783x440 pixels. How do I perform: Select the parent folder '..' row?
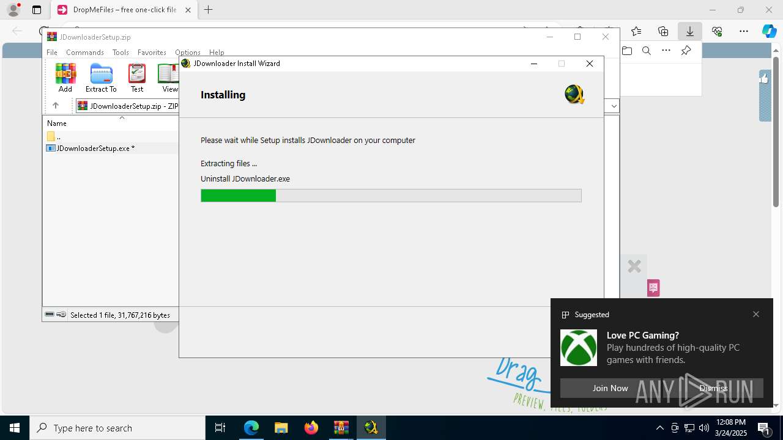[111, 136]
